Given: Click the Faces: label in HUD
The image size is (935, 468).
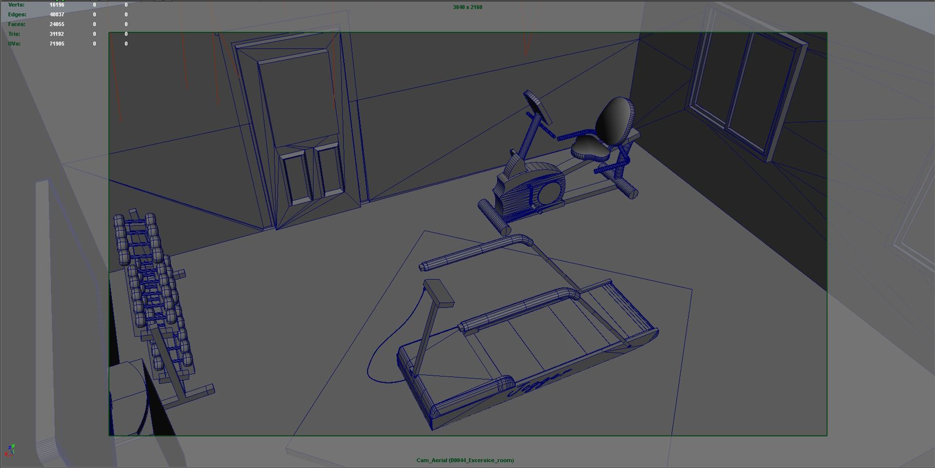Looking at the screenshot, I should (x=17, y=24).
